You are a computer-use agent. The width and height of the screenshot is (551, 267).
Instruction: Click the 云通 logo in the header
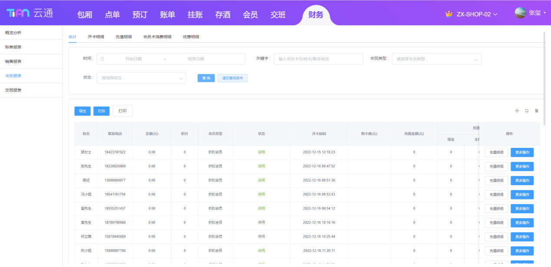(x=30, y=13)
